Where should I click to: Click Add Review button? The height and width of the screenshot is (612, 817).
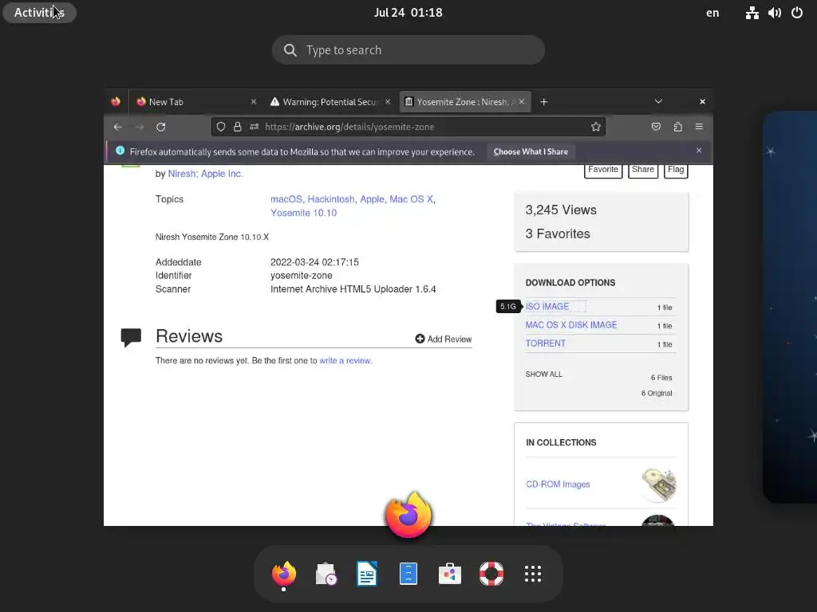click(x=444, y=339)
